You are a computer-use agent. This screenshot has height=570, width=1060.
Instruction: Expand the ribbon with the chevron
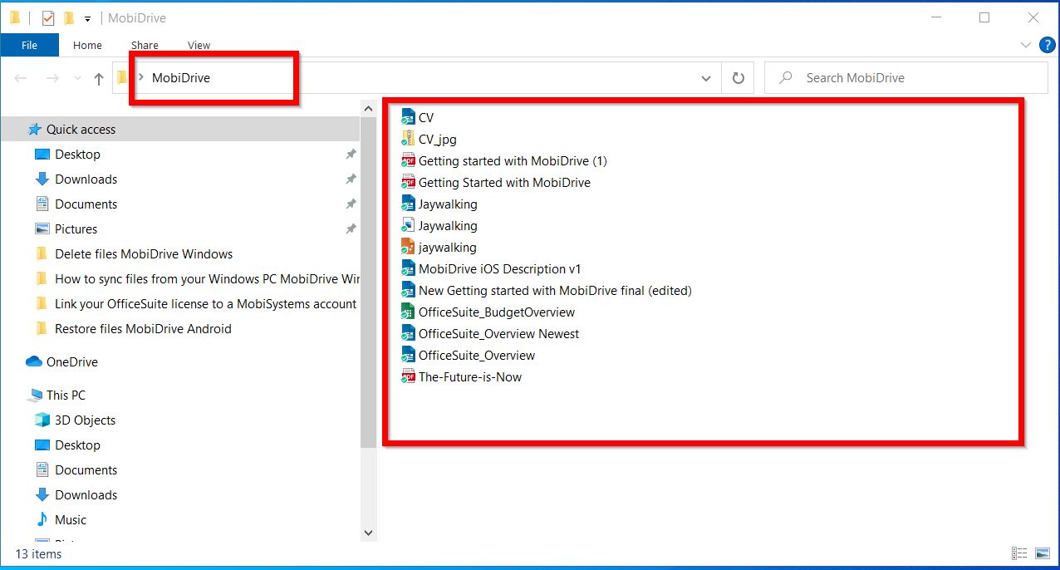point(1026,45)
